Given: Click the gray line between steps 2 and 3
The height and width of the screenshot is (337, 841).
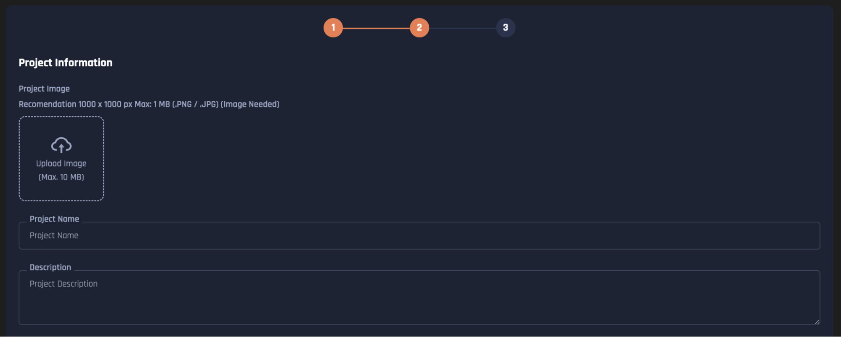Looking at the screenshot, I should coord(463,28).
